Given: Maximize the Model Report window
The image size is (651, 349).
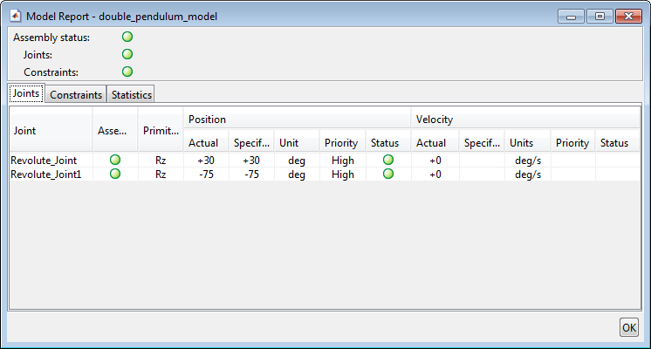Looking at the screenshot, I should (600, 17).
